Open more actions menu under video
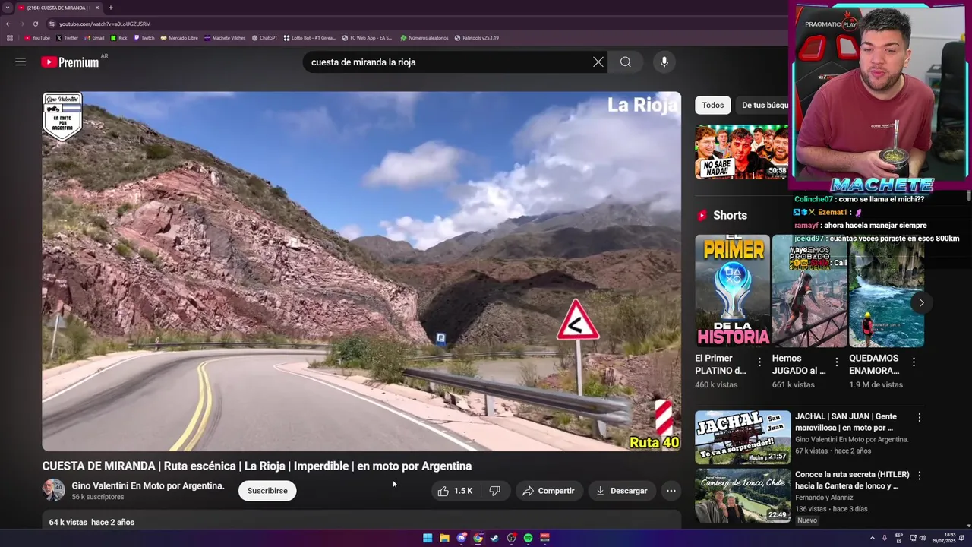Image resolution: width=972 pixels, height=547 pixels. [x=671, y=491]
